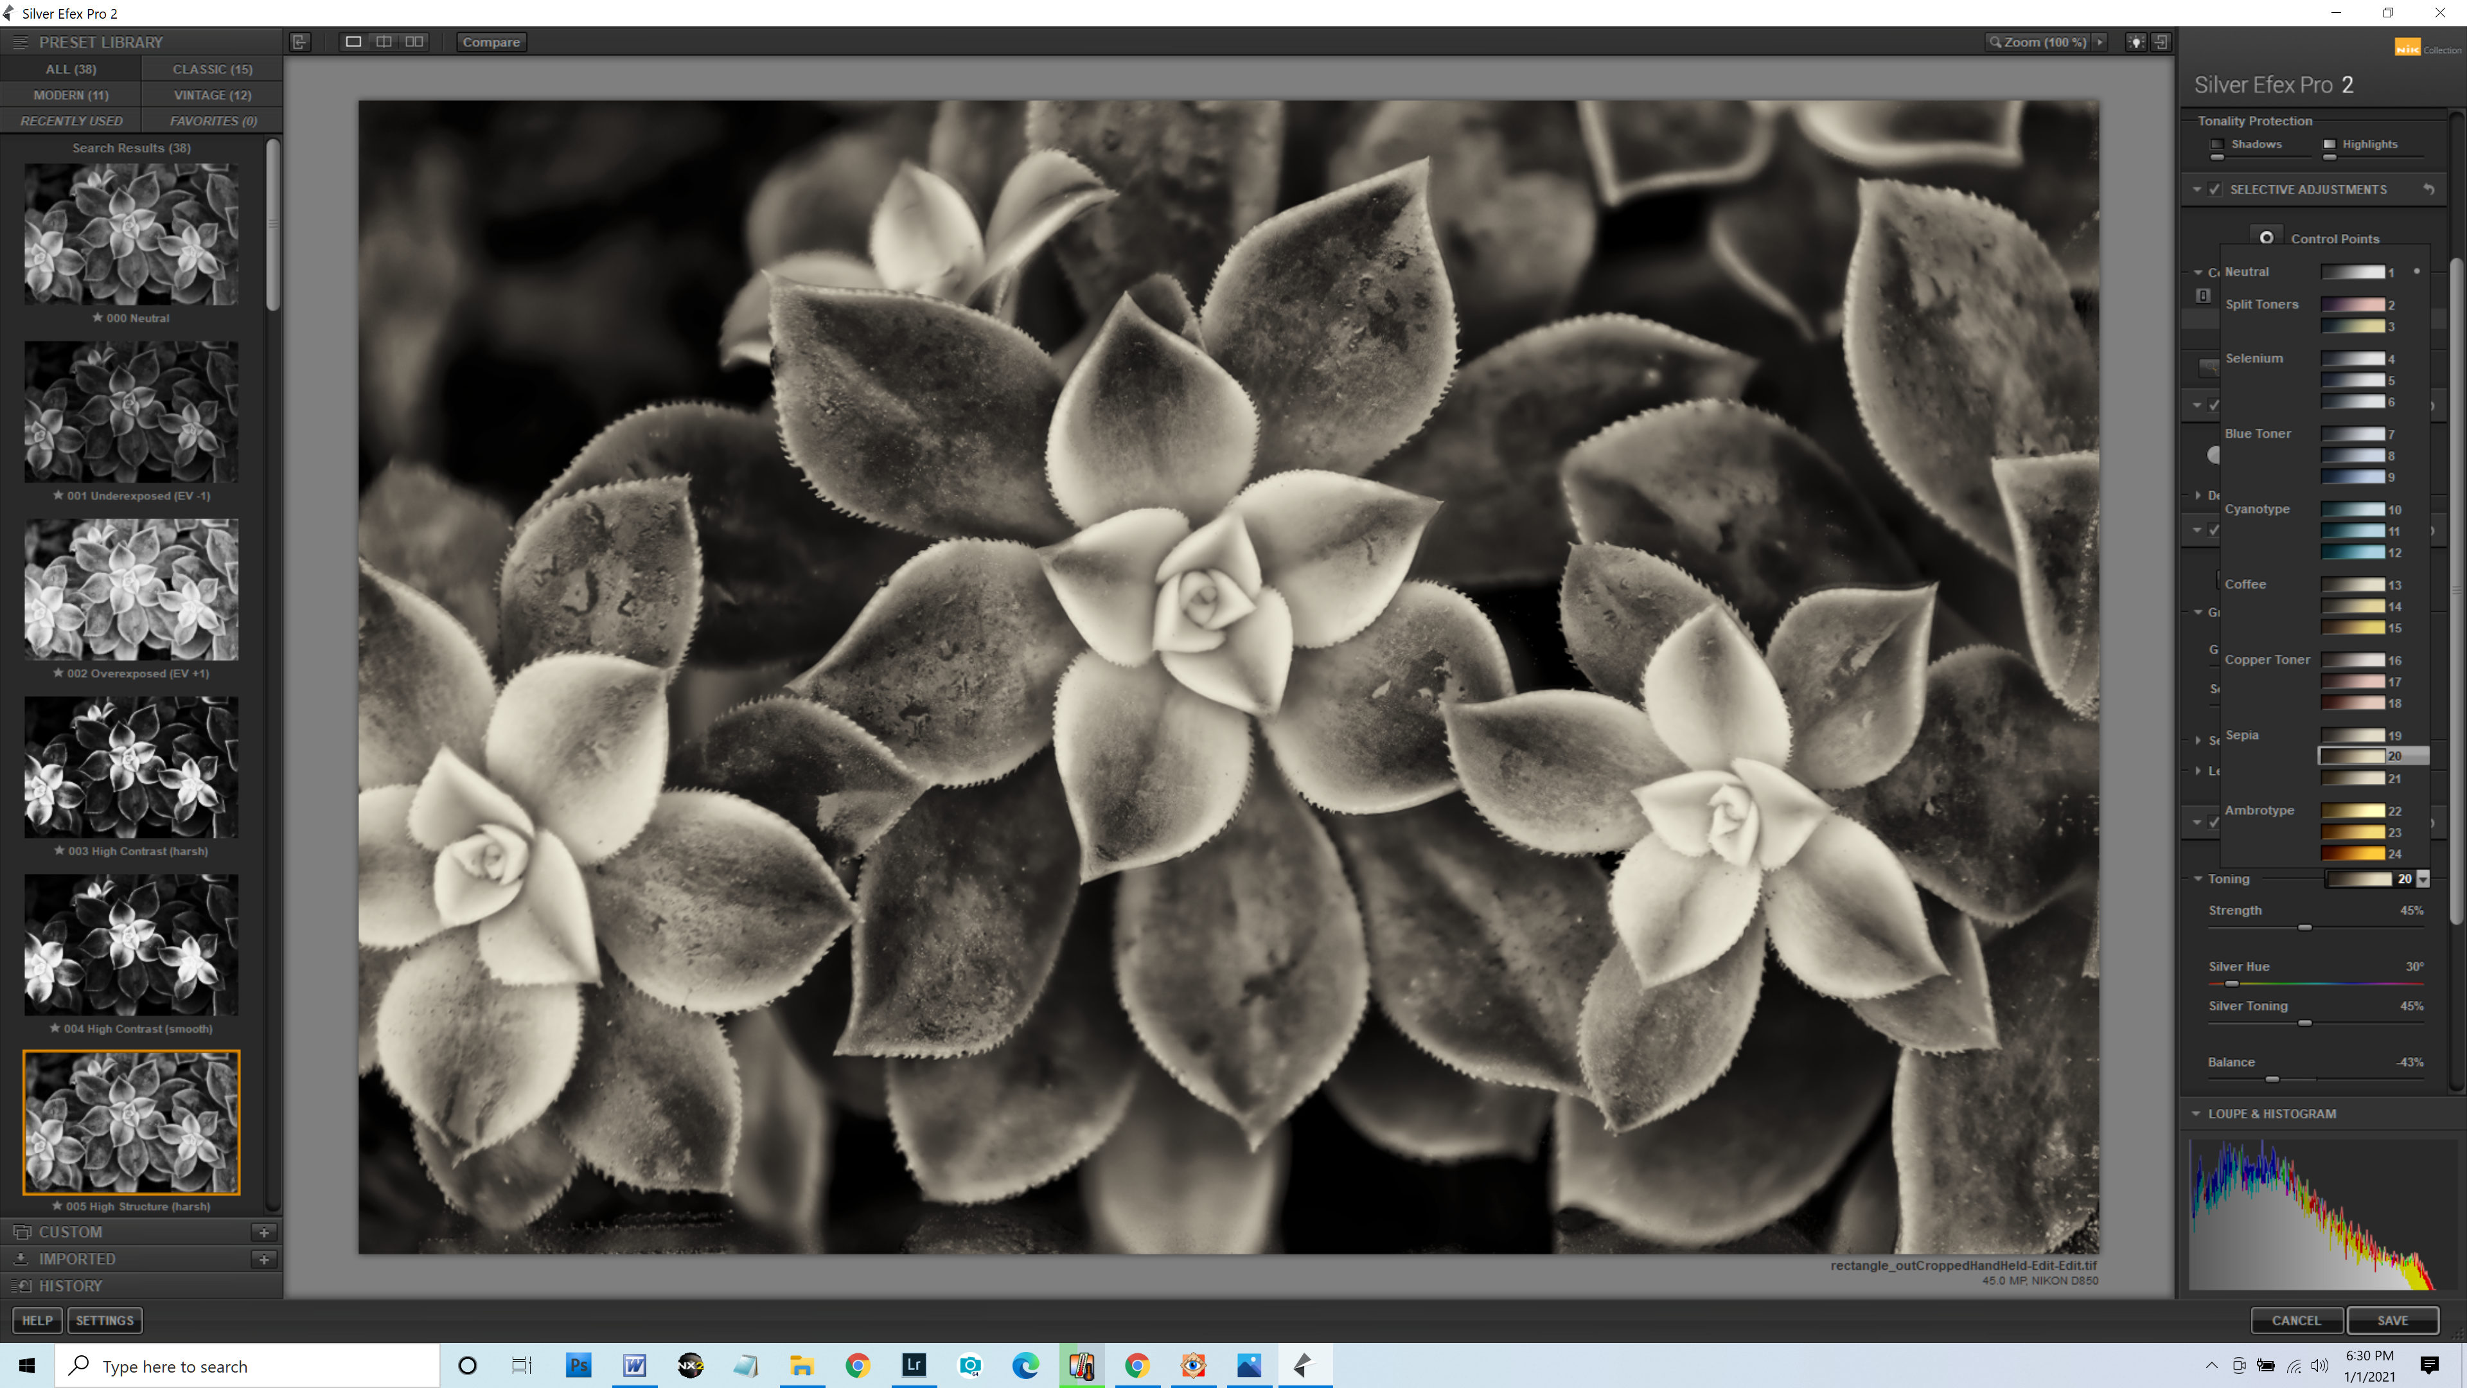This screenshot has height=1388, width=2467.
Task: Open the Toning preset dropdown arrow
Action: pyautogui.click(x=2423, y=878)
